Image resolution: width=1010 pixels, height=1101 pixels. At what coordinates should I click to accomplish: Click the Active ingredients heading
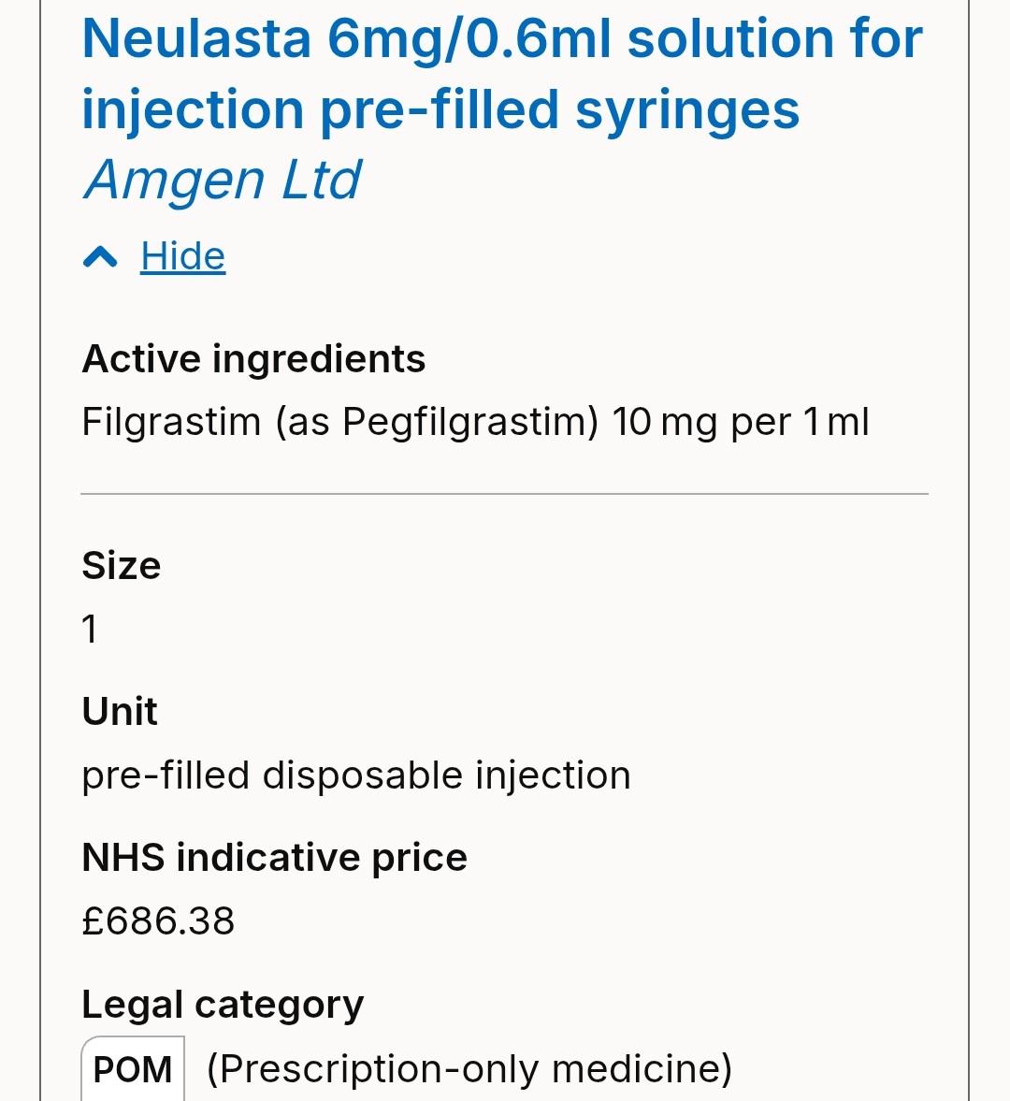(x=253, y=359)
